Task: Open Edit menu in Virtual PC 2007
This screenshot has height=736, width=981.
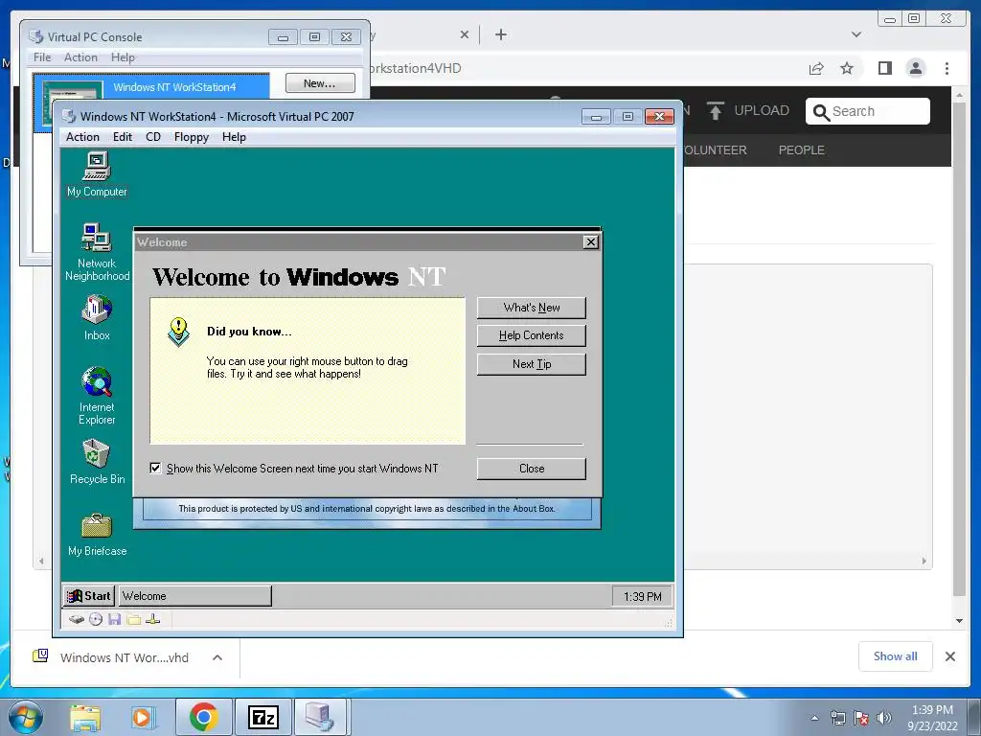Action: click(x=123, y=137)
